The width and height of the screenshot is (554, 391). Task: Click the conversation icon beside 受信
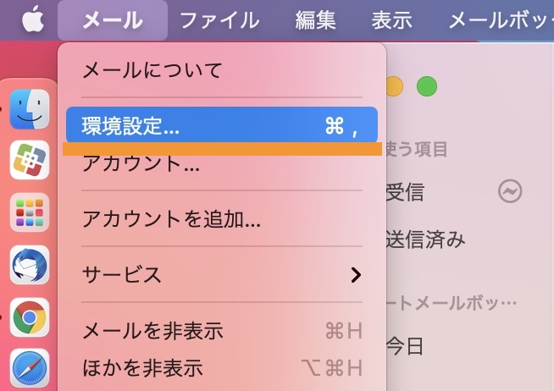click(x=509, y=191)
